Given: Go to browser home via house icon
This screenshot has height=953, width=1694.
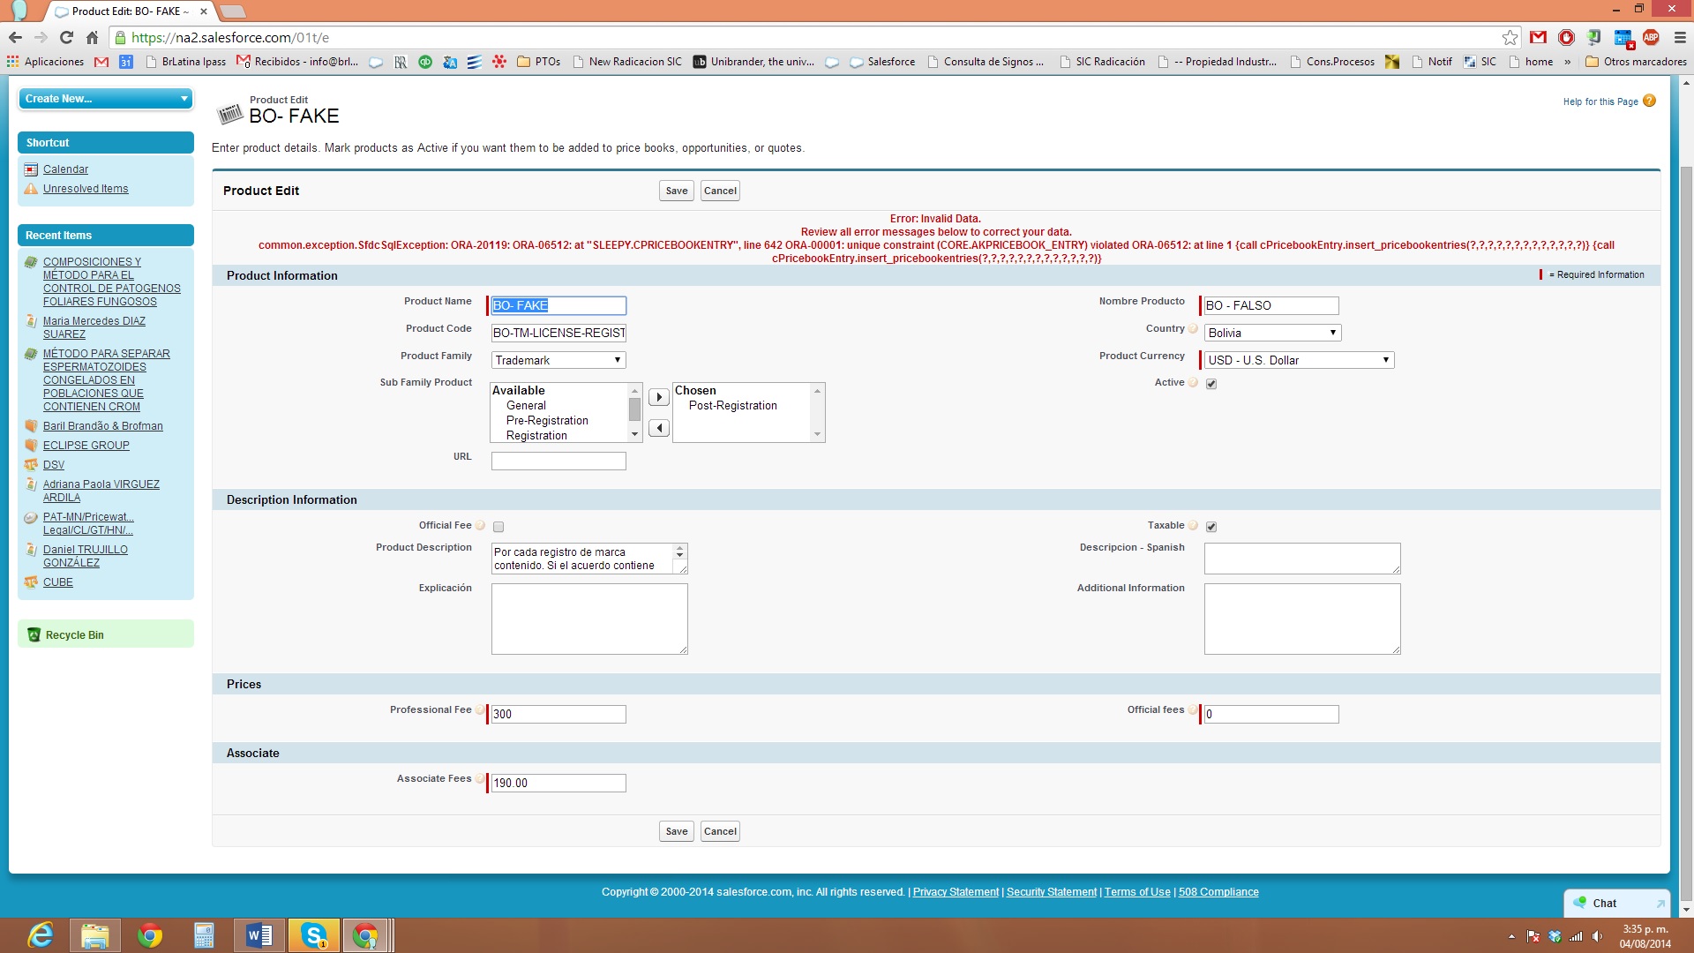Looking at the screenshot, I should (x=93, y=38).
